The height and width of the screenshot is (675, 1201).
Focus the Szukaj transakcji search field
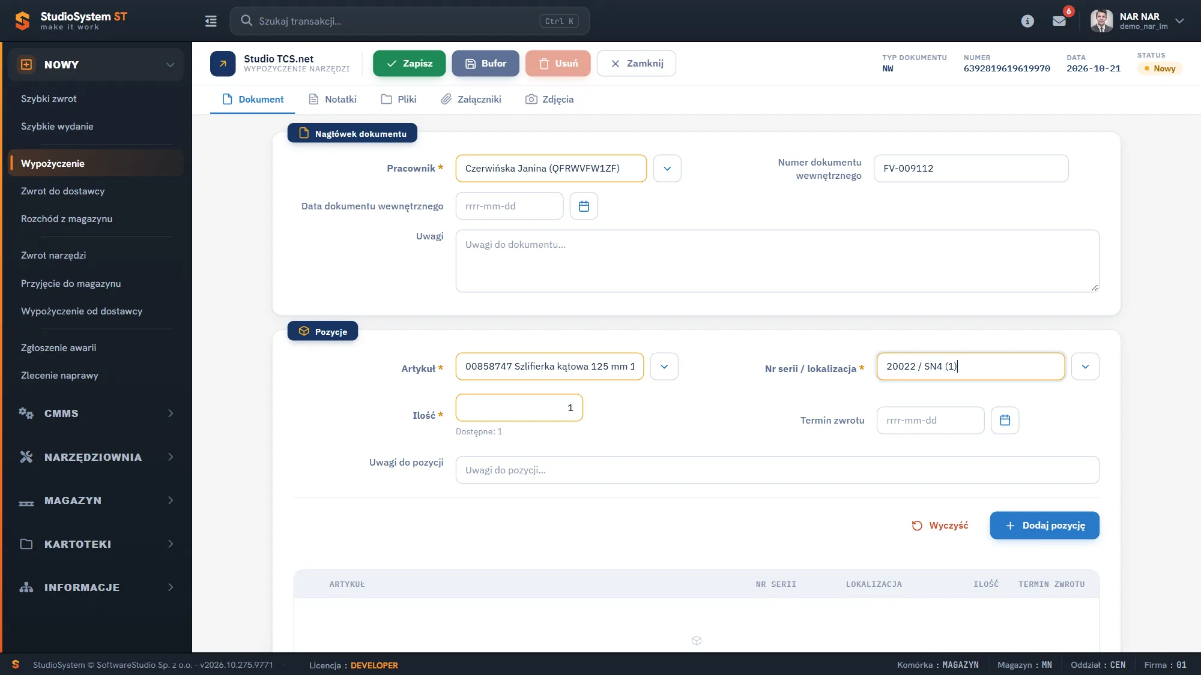[x=410, y=21]
